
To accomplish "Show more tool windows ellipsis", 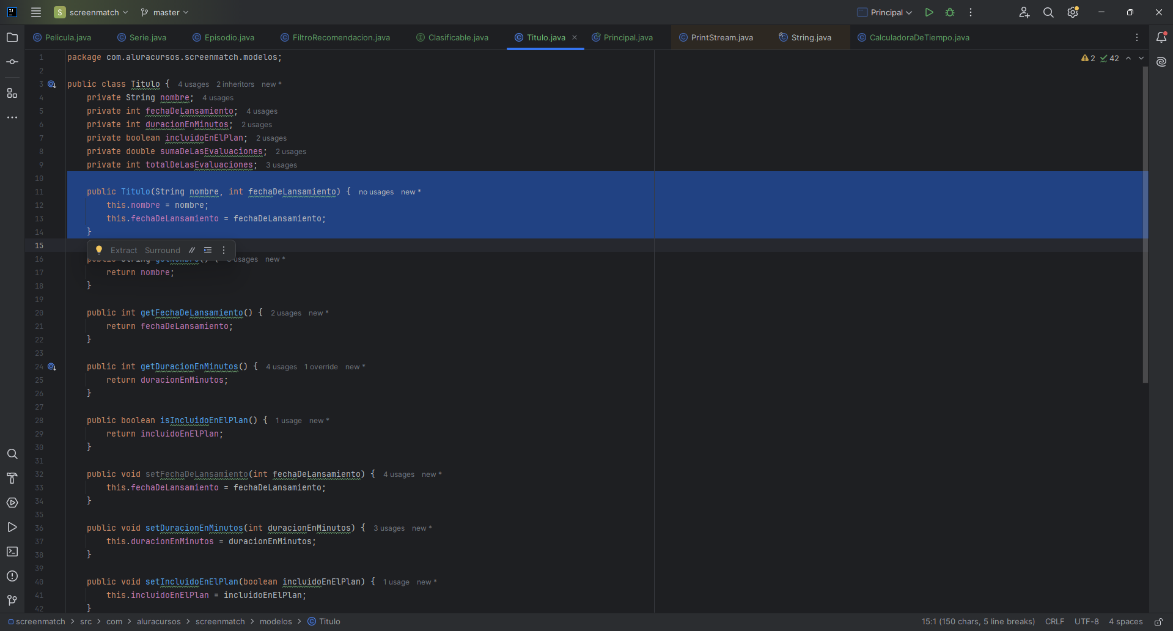I will pyautogui.click(x=12, y=117).
